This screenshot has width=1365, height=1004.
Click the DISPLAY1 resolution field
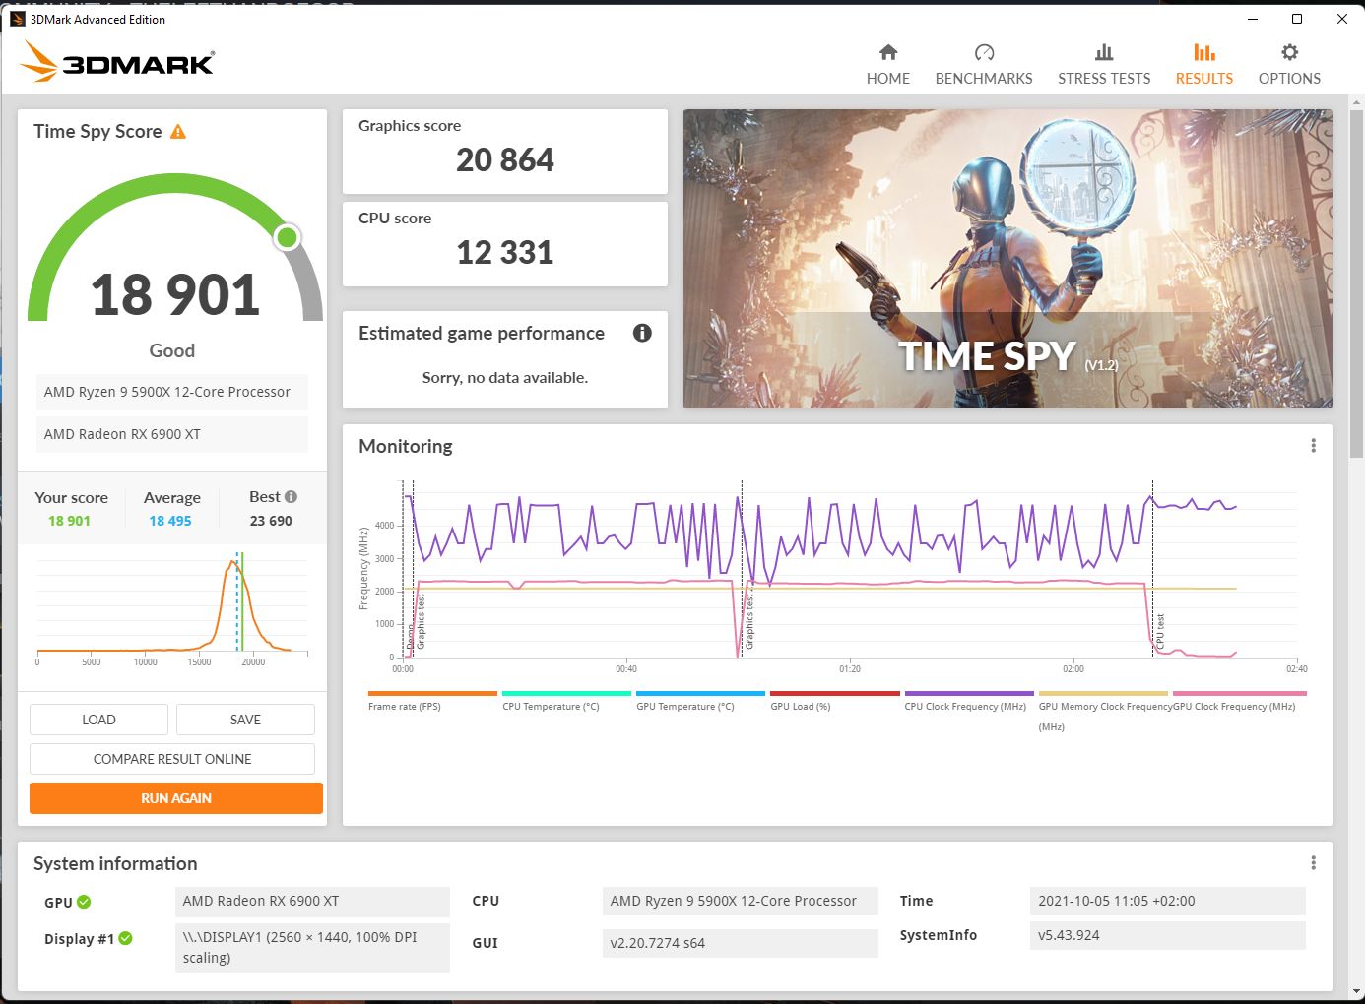[x=312, y=947]
